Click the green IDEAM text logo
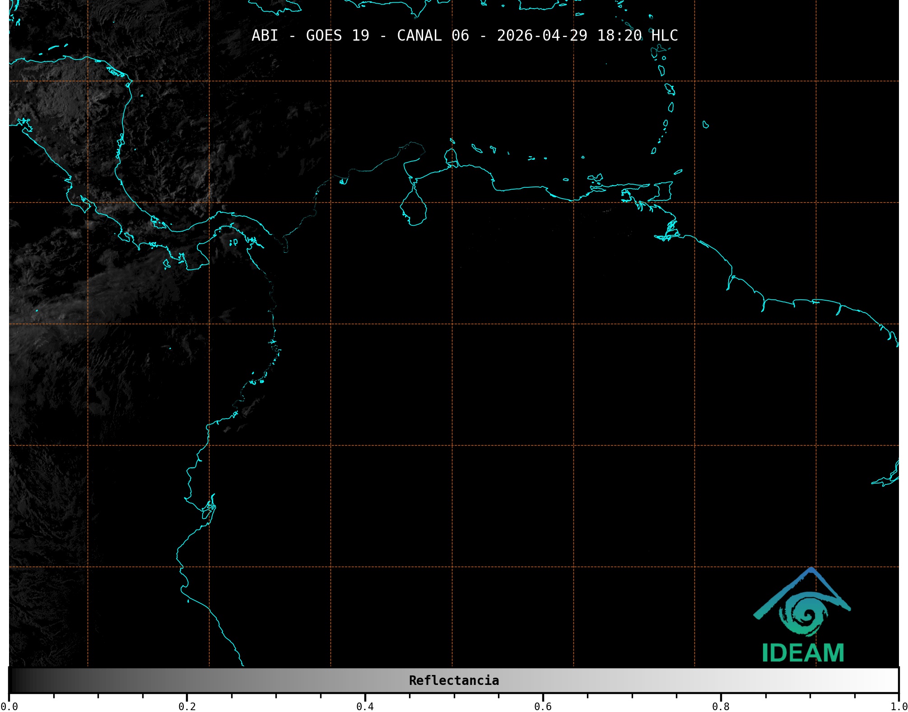Screen dimensions: 908x712 [x=803, y=653]
